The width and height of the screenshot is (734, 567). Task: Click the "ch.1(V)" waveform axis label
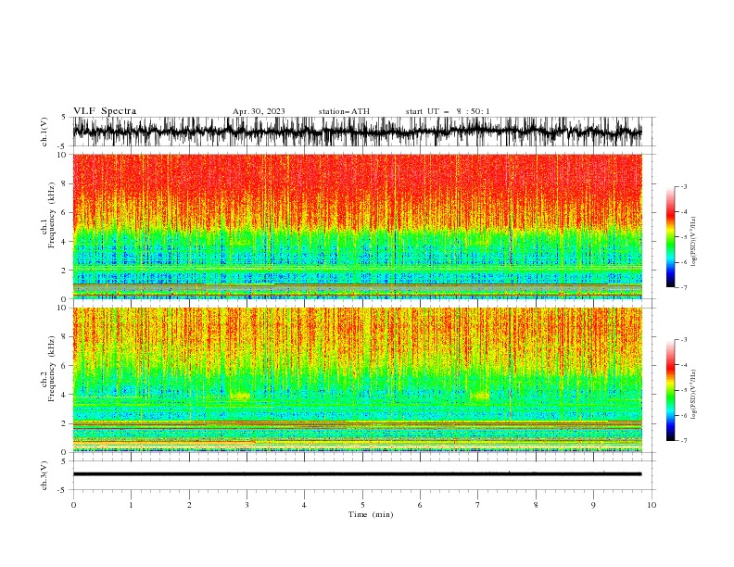44,132
